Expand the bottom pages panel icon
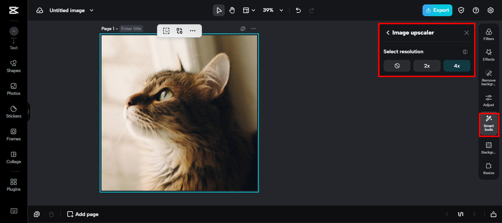The image size is (502, 223). click(493, 214)
